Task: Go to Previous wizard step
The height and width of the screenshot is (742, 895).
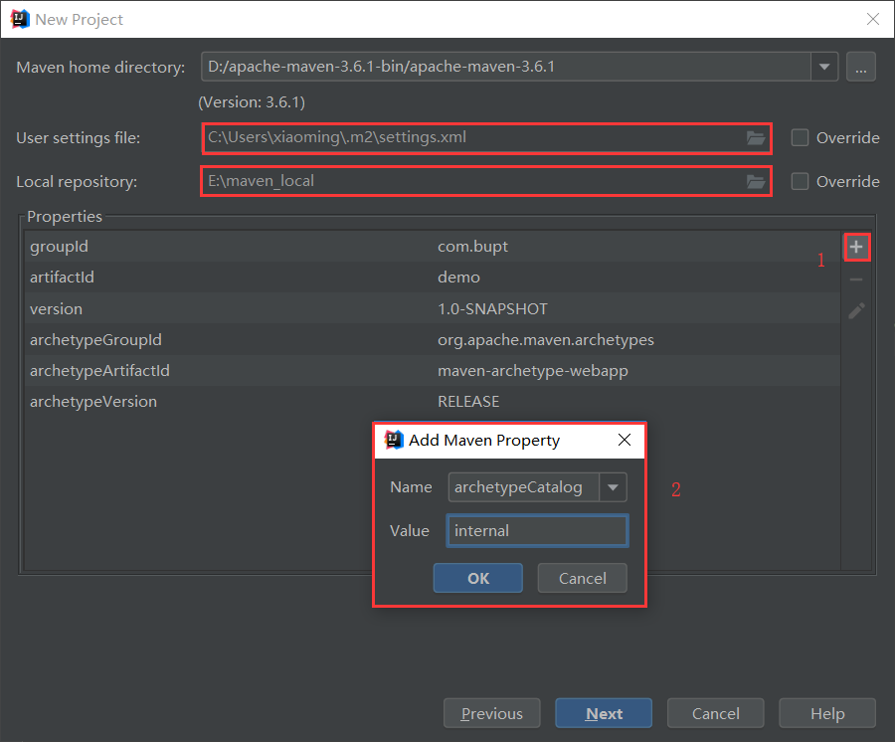Action: pyautogui.click(x=492, y=713)
